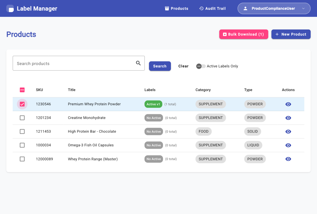Click the magnifier icon in search box
This screenshot has height=214, width=317.
[138, 63]
